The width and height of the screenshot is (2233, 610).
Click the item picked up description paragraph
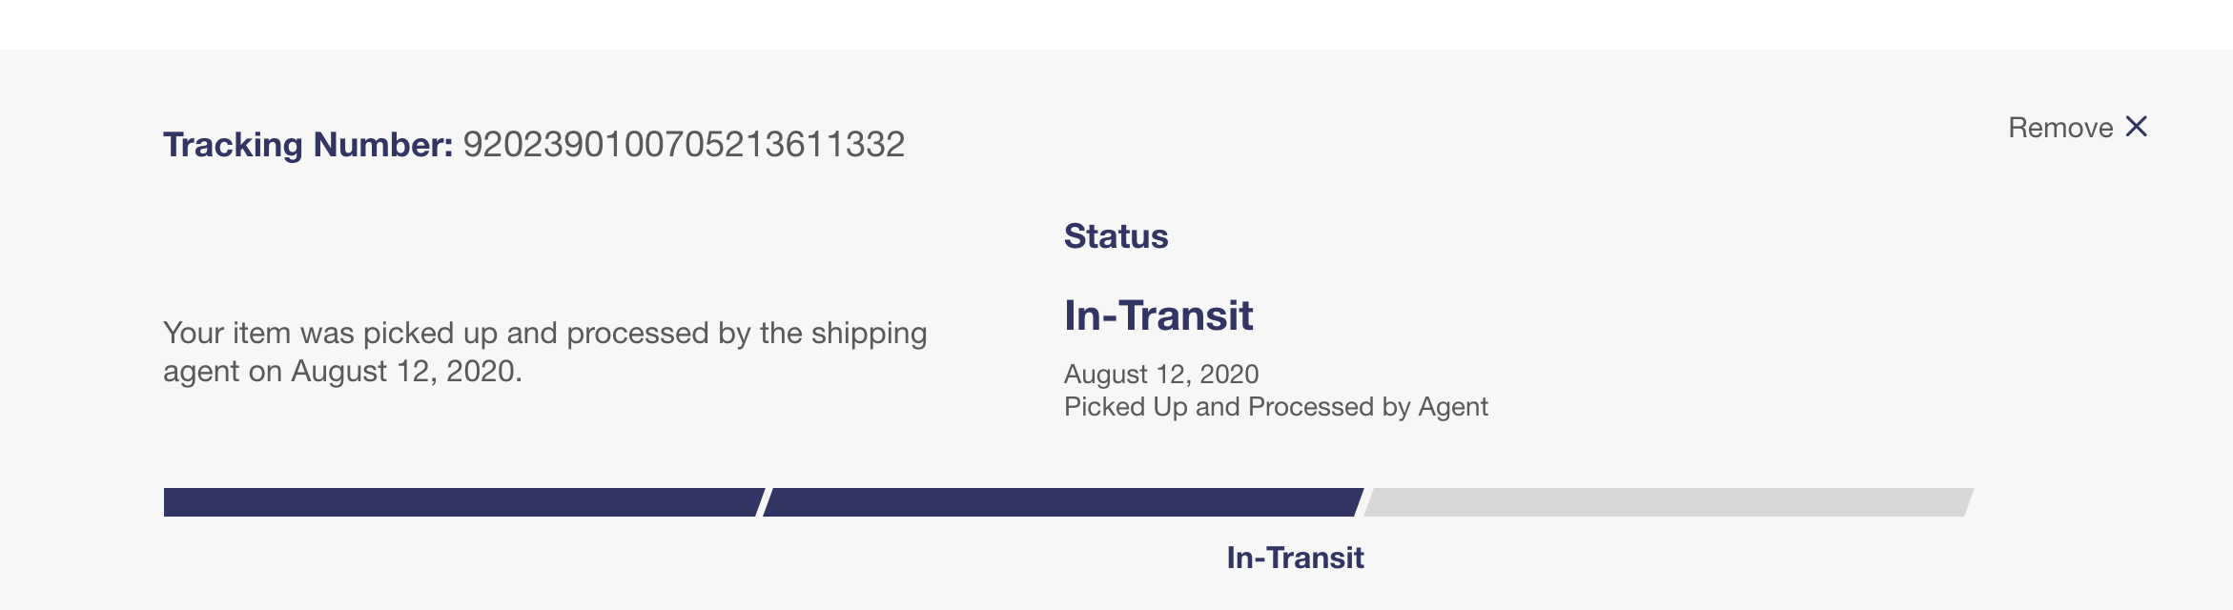point(544,352)
